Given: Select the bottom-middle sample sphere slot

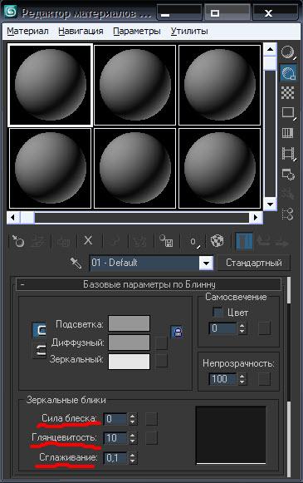Looking at the screenshot, I should [x=134, y=169].
